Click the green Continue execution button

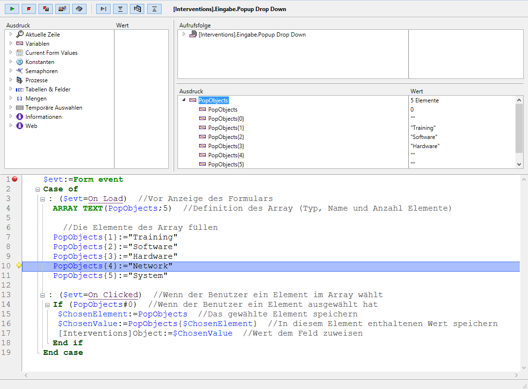12,9
